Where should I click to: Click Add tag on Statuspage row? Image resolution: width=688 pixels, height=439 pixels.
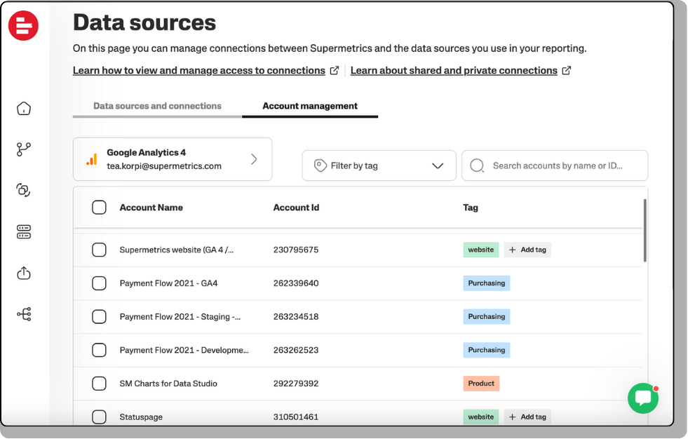tap(527, 417)
